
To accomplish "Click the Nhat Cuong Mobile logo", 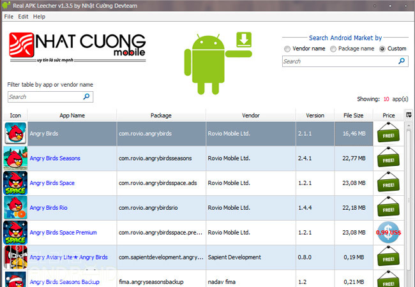I will (x=77, y=48).
